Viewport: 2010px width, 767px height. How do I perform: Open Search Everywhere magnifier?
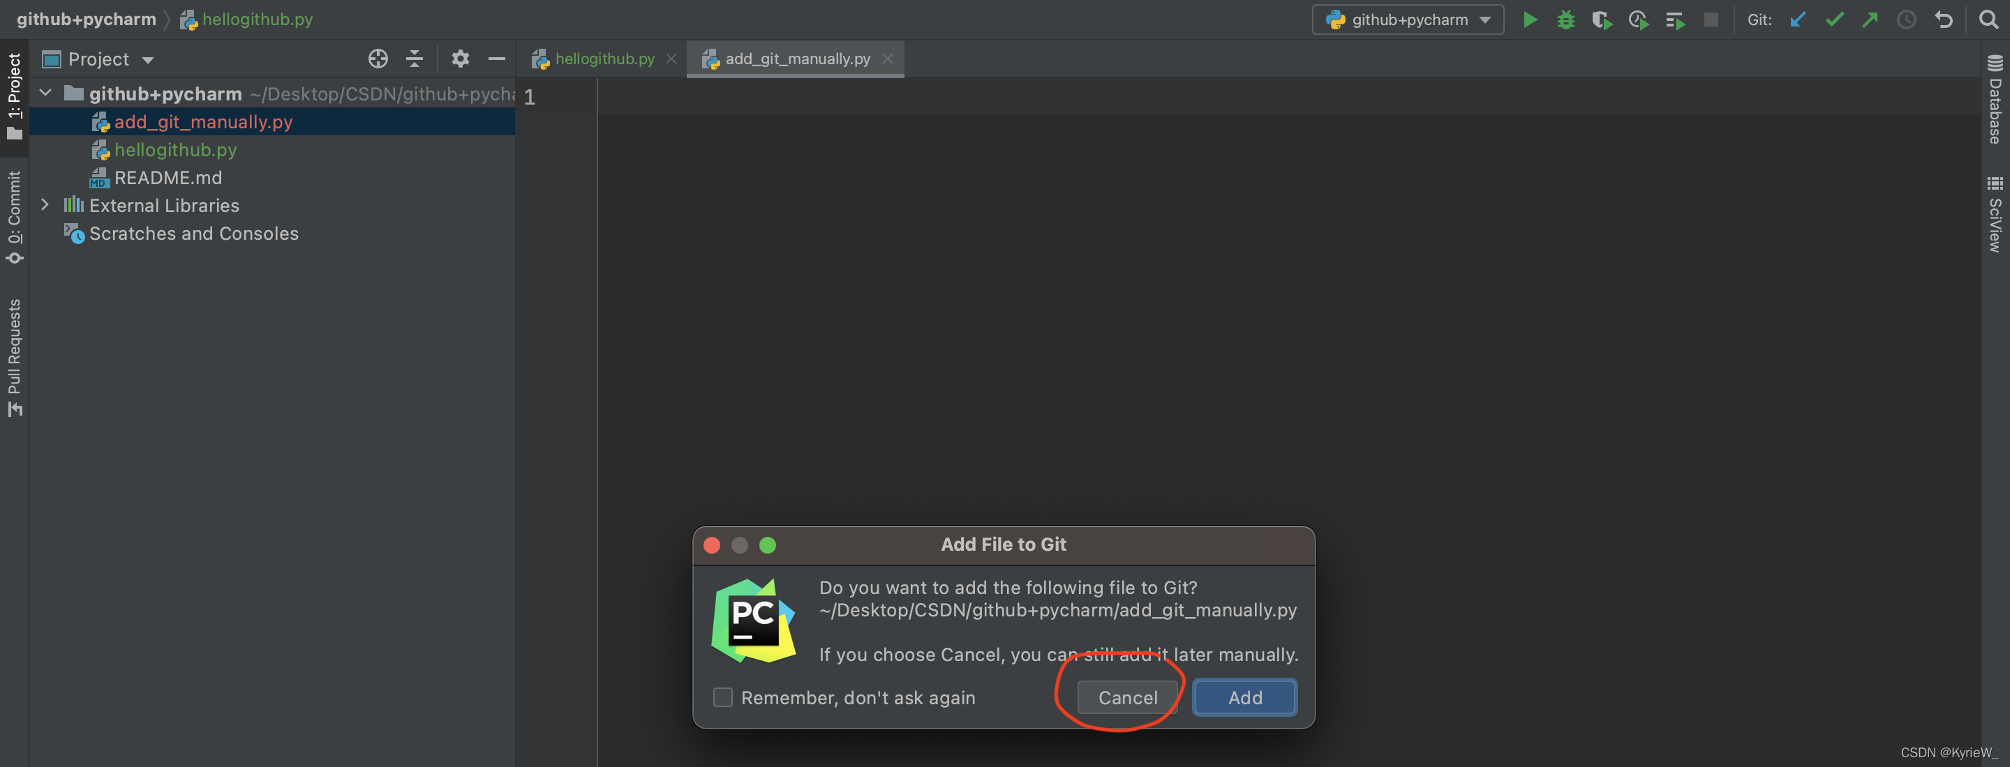[x=1988, y=20]
